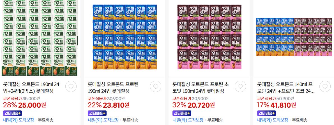Add the 25,000원 Oatmond 2-box item to wishlist
Image resolution: width=334 pixels, height=125 pixels.
[x=71, y=86]
